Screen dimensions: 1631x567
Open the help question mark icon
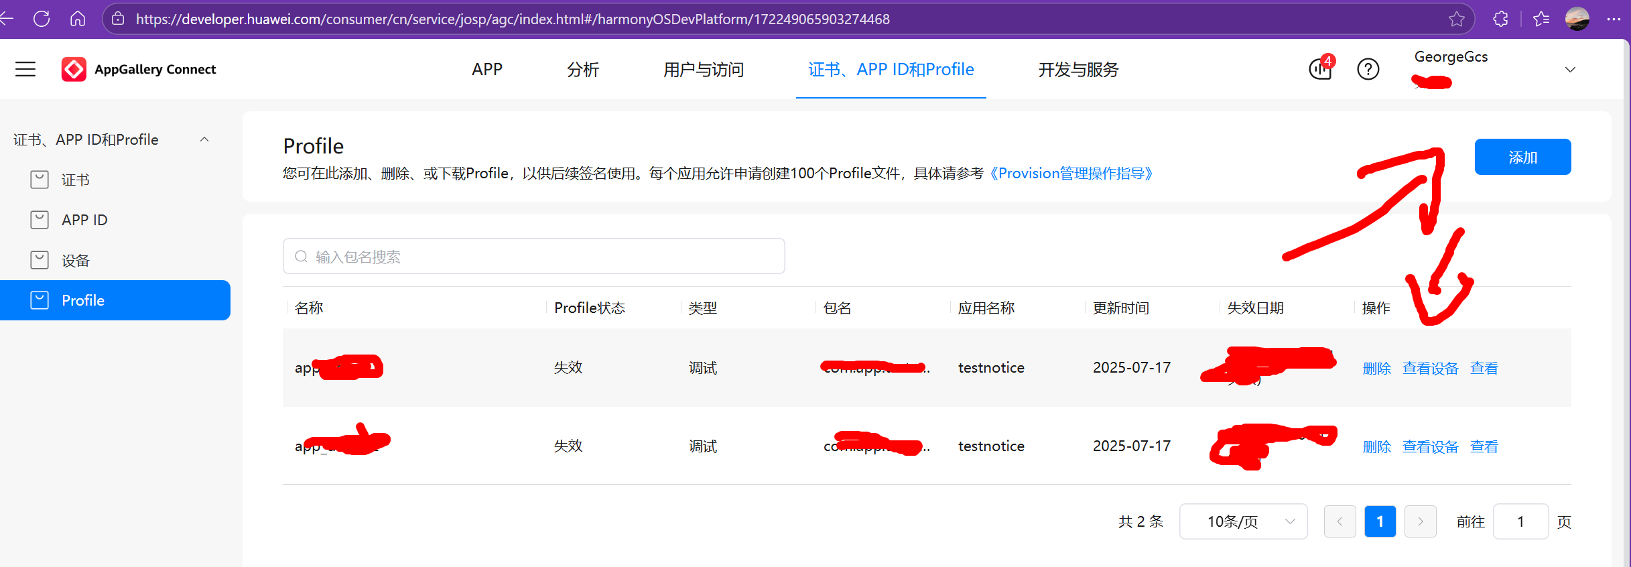tap(1368, 69)
